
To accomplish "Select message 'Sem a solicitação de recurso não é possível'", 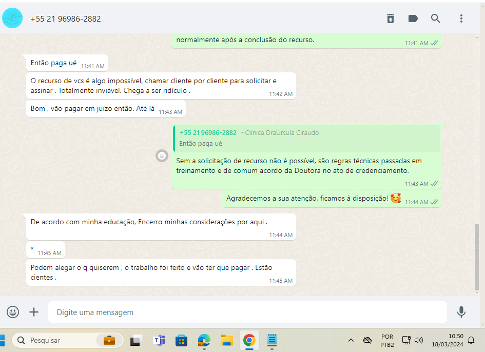I will 306,156.
